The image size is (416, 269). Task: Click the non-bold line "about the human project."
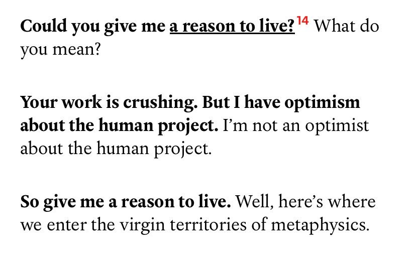tap(116, 149)
